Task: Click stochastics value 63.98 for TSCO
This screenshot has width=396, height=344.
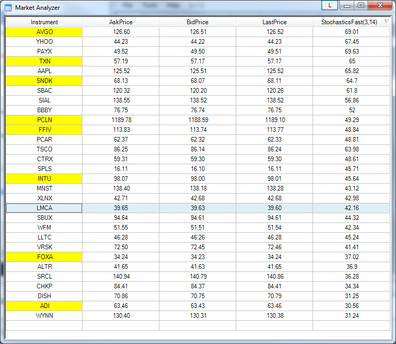Action: point(352,149)
